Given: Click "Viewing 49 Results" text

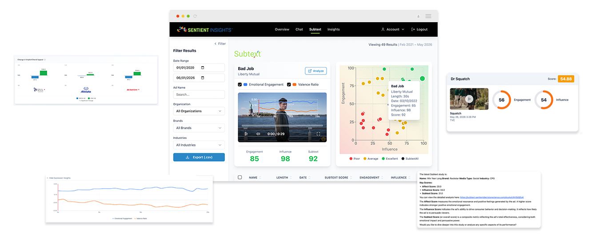Looking at the screenshot, I should coord(383,45).
